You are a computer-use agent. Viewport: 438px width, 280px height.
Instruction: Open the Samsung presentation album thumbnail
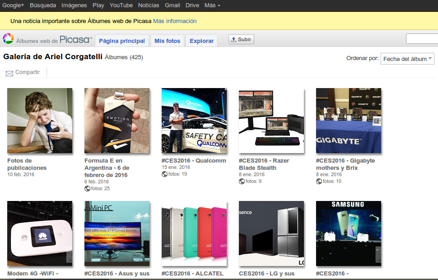[348, 233]
